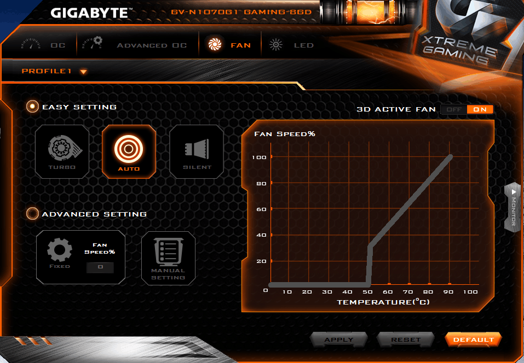Click the LED sun icon

276,45
